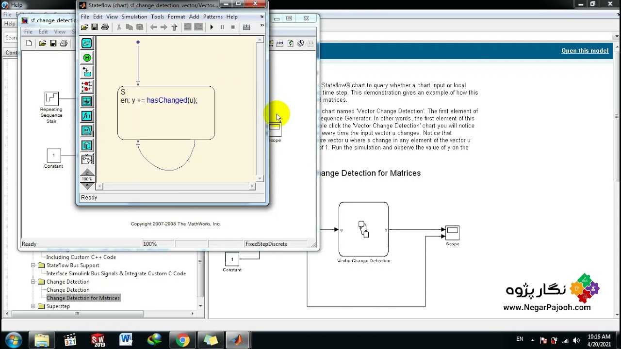Open Stateflow Tools menu
Screen dimensions: 621x349
157,16
